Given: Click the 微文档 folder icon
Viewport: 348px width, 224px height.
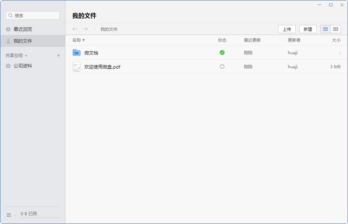Looking at the screenshot, I should pos(77,53).
